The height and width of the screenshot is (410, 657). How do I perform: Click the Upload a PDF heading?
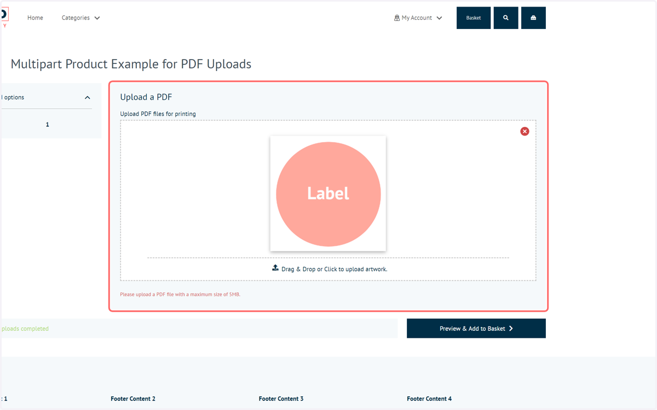point(146,97)
